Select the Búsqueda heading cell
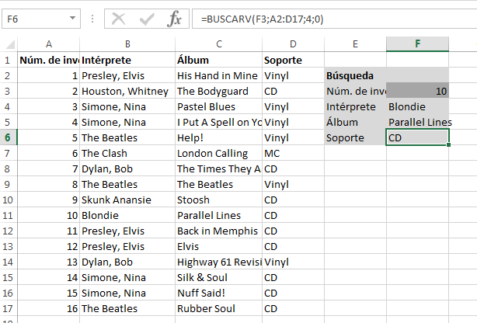This screenshot has width=477, height=323. (x=355, y=75)
